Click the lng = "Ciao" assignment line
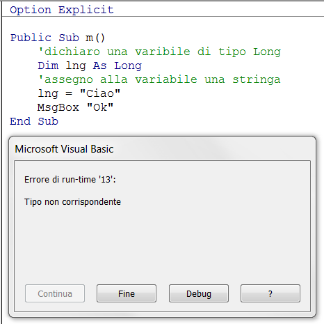This screenshot has height=324, width=324. [79, 93]
